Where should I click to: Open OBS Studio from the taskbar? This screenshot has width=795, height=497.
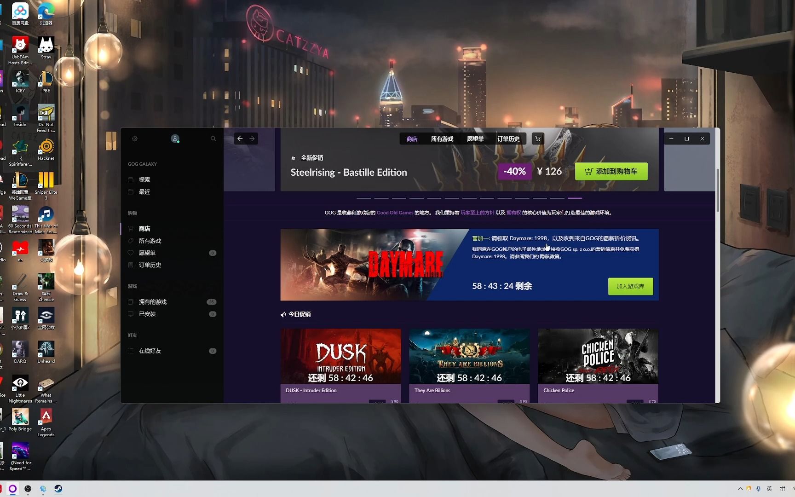[x=28, y=489]
